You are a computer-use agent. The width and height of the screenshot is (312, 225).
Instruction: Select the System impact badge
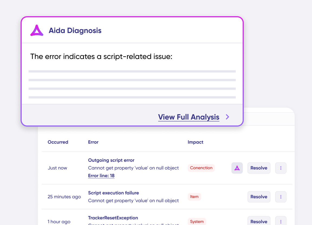[x=197, y=222]
